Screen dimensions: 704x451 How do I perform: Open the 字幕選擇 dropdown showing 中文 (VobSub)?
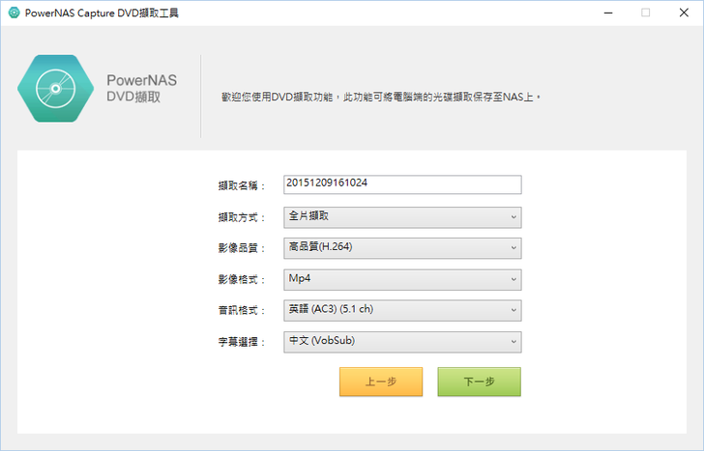pos(402,342)
